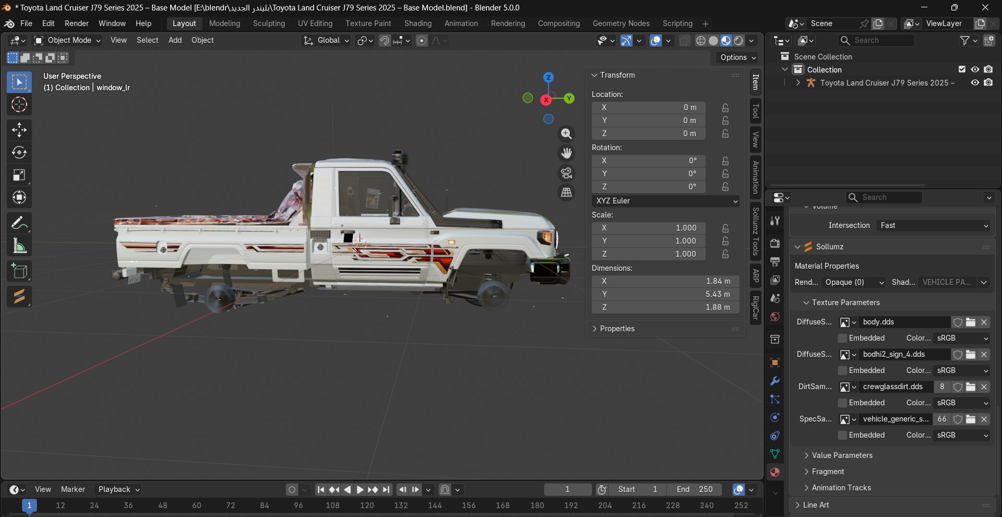Unlink the bodhi2_sign_4.dds image
Image resolution: width=1002 pixels, height=517 pixels.
[x=984, y=354]
